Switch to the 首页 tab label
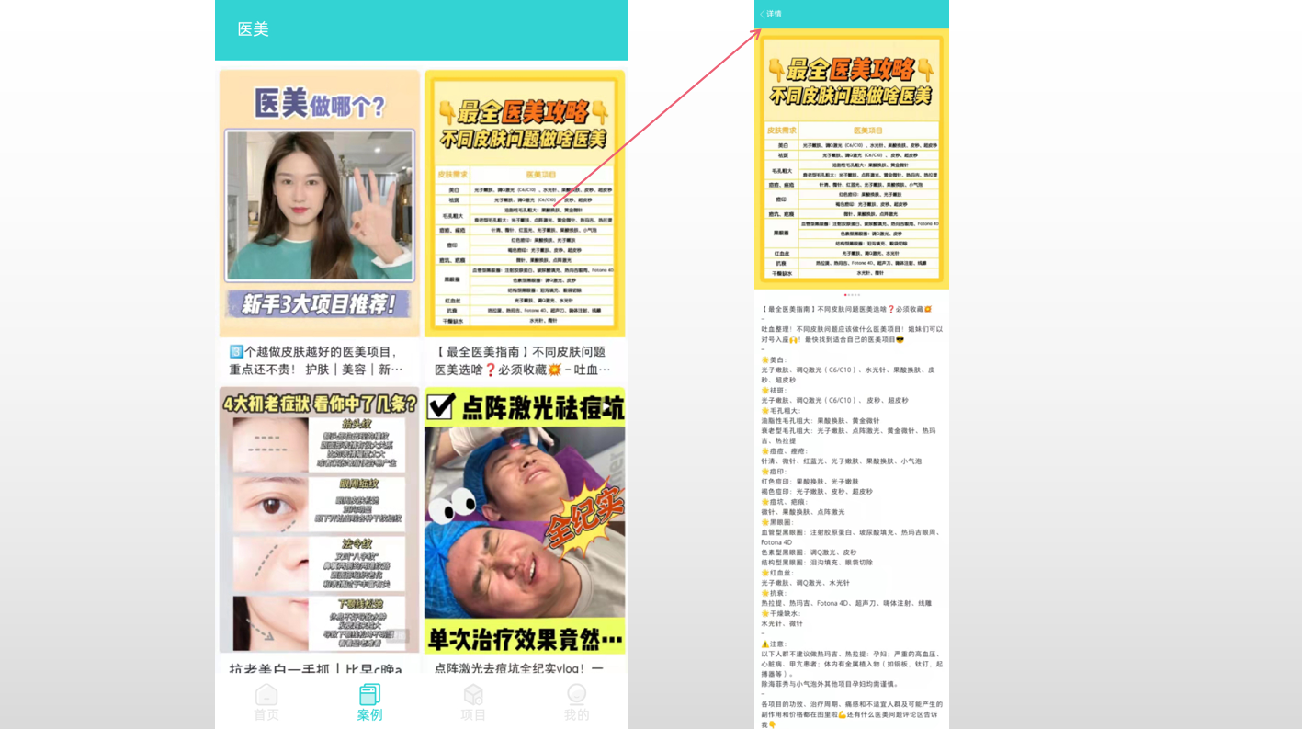 (266, 715)
